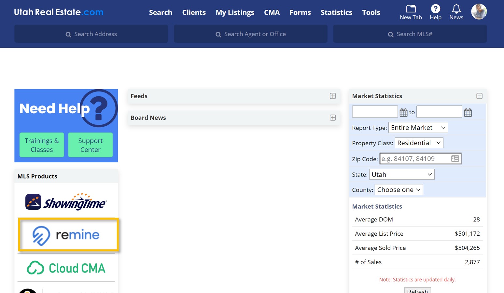The image size is (504, 293).
Task: Open the ShowingTime product logo
Action: (x=66, y=202)
